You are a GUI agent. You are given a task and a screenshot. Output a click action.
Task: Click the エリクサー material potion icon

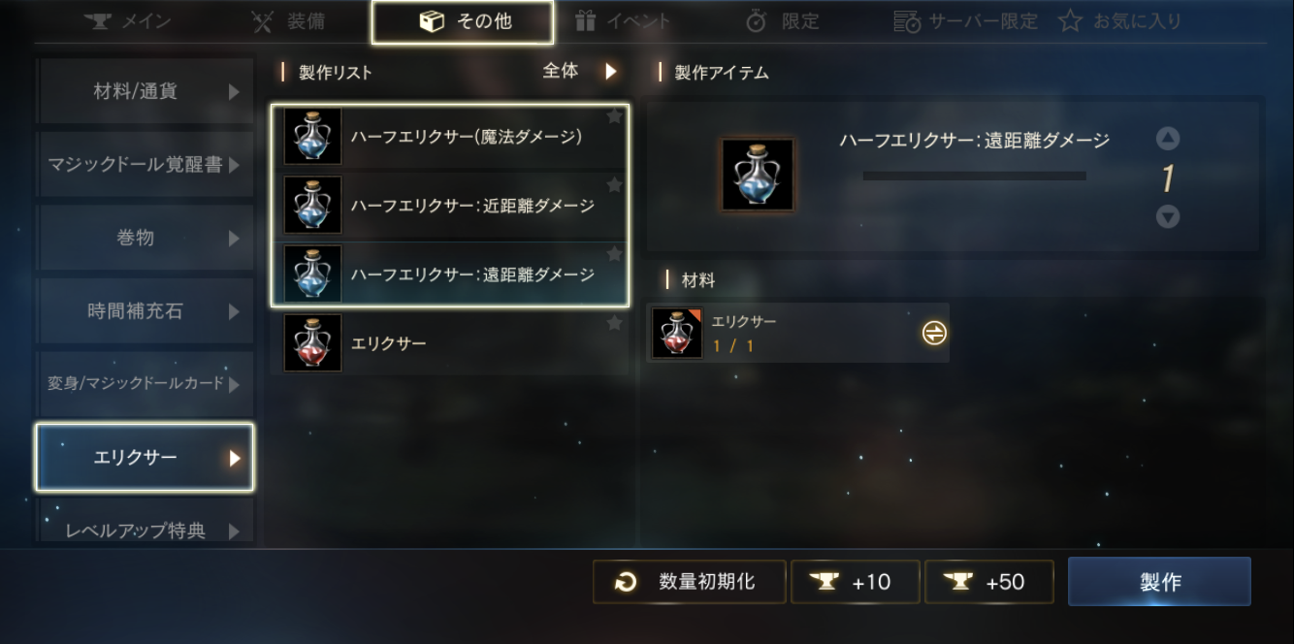click(x=677, y=334)
